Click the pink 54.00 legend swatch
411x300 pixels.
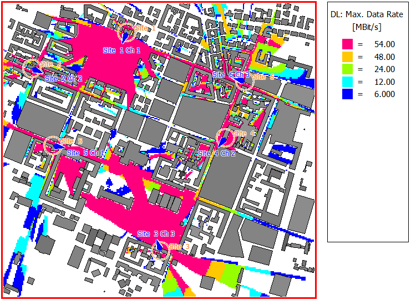347,44
